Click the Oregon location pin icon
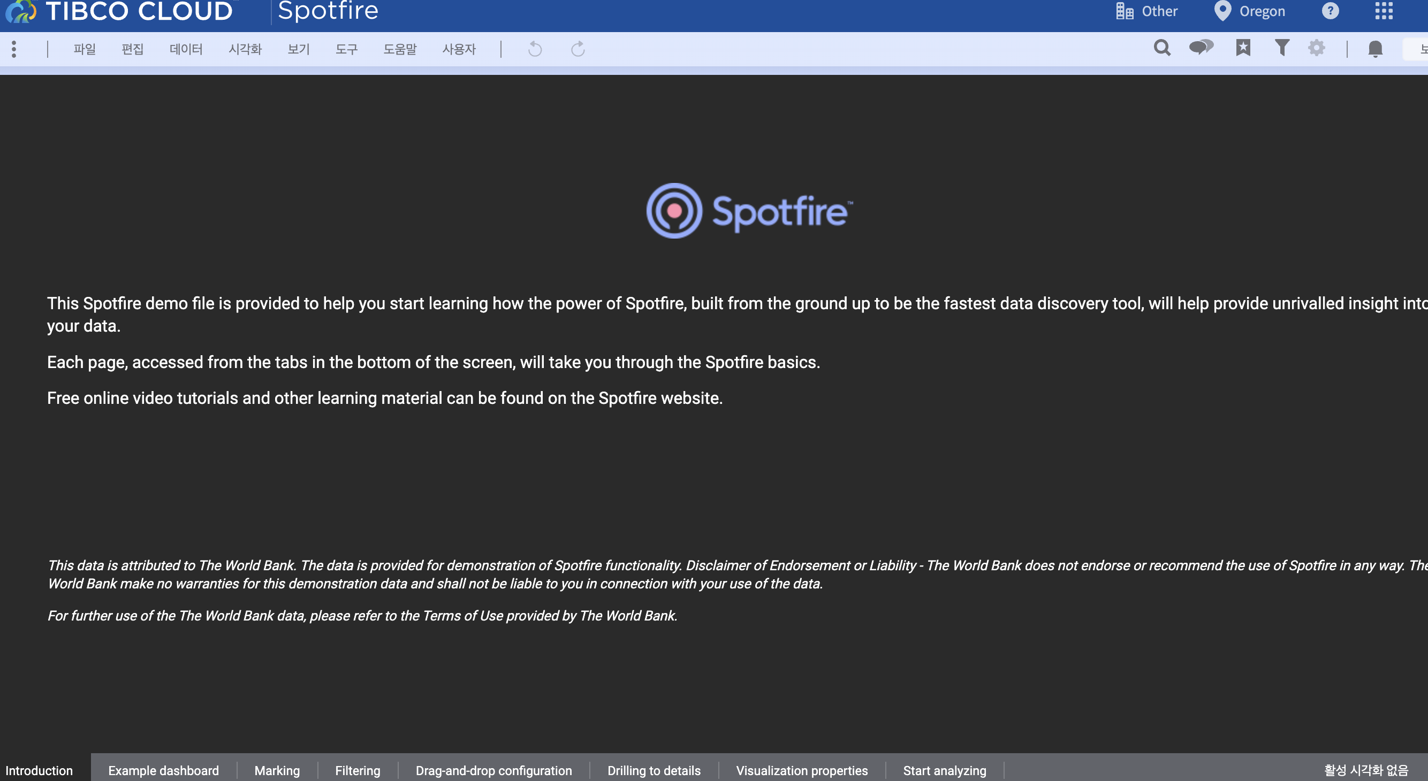The height and width of the screenshot is (781, 1428). (x=1222, y=11)
